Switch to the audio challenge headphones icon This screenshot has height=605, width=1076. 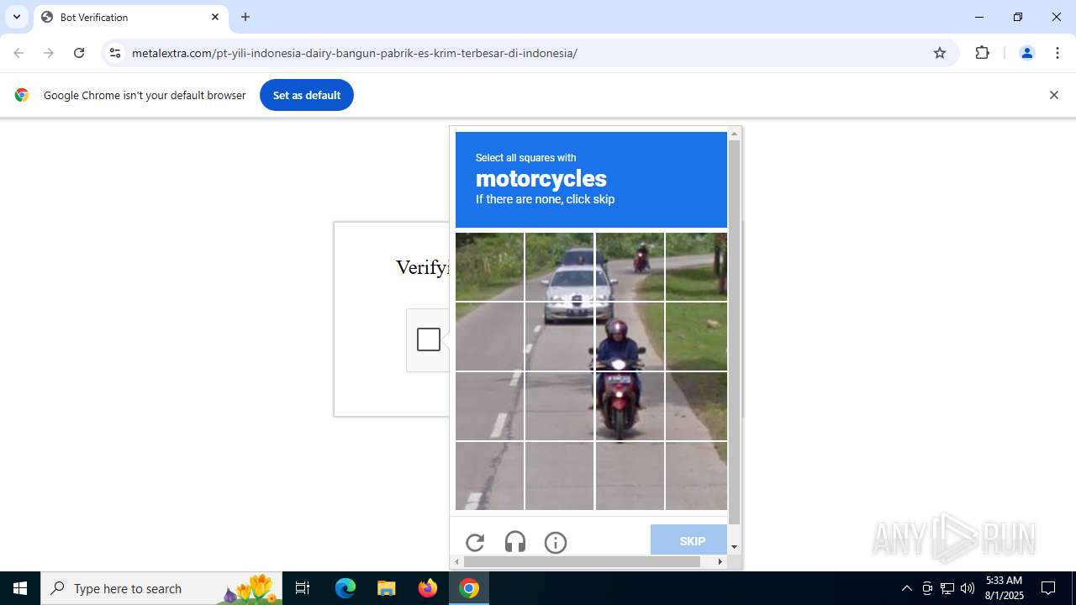[515, 542]
